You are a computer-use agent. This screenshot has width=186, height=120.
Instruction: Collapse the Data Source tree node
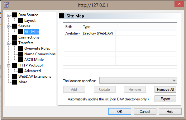click(8, 15)
